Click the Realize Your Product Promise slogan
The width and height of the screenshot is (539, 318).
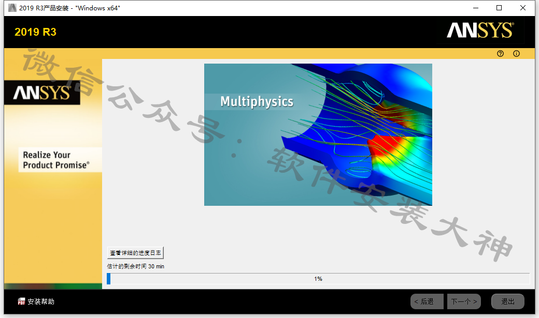56,160
